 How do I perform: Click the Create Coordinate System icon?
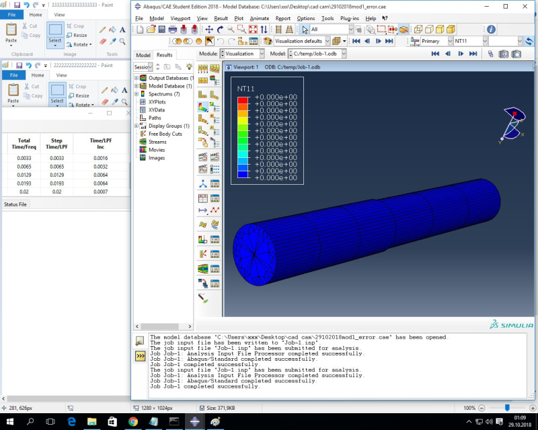click(203, 184)
